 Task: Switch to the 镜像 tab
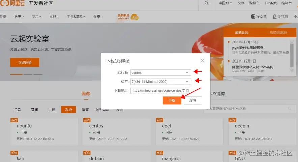click(x=86, y=94)
